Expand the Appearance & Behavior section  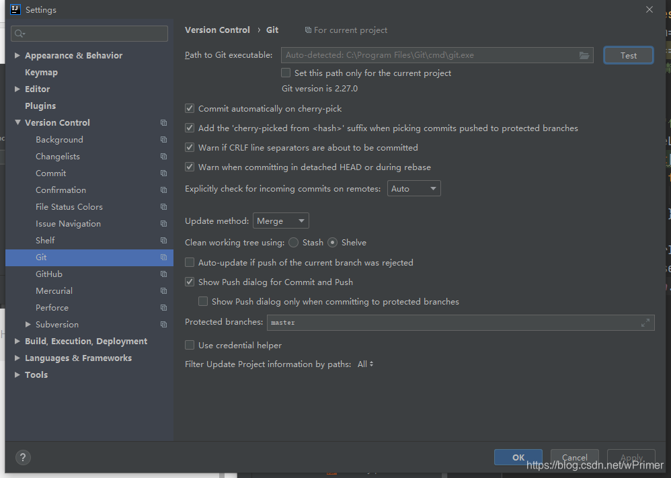17,55
